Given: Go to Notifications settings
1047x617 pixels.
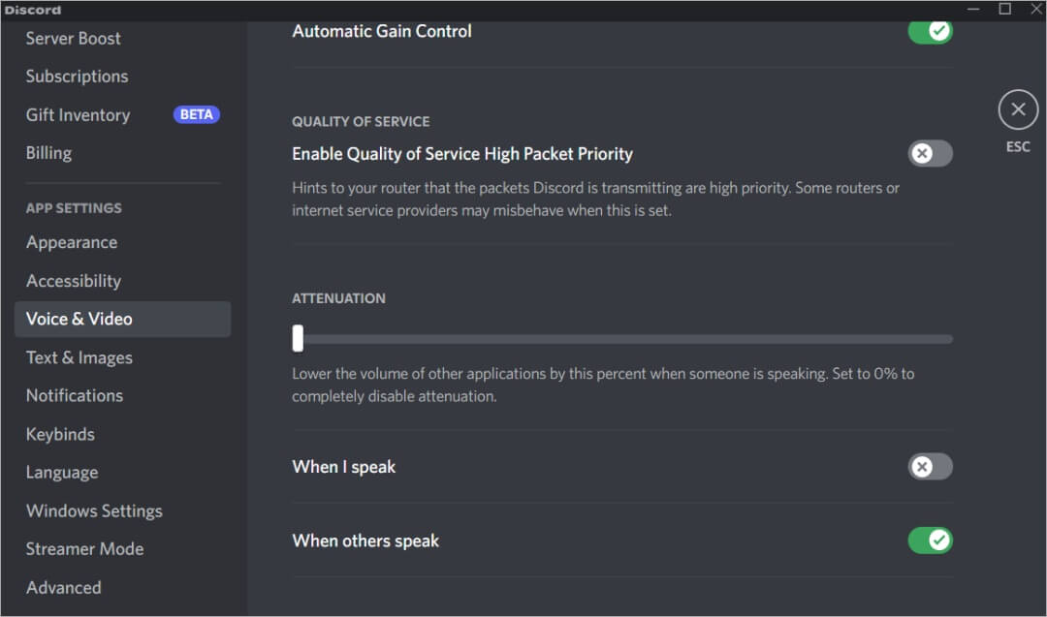Looking at the screenshot, I should point(74,395).
